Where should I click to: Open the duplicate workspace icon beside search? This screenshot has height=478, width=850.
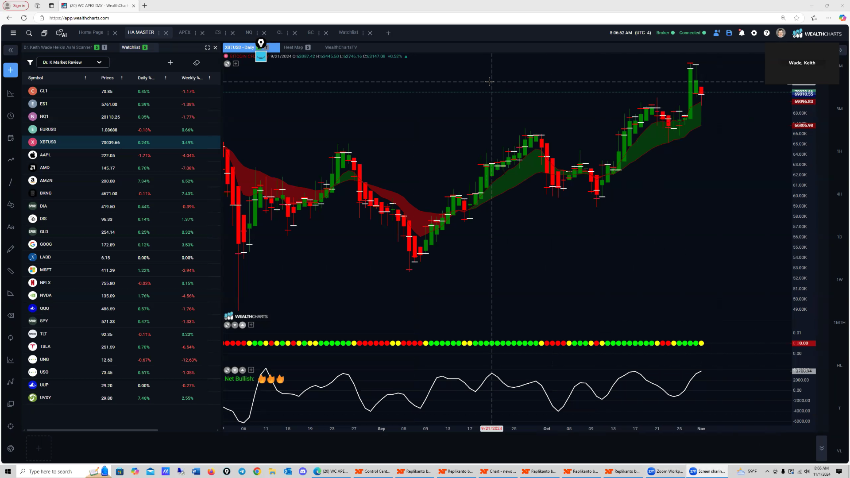pyautogui.click(x=44, y=33)
